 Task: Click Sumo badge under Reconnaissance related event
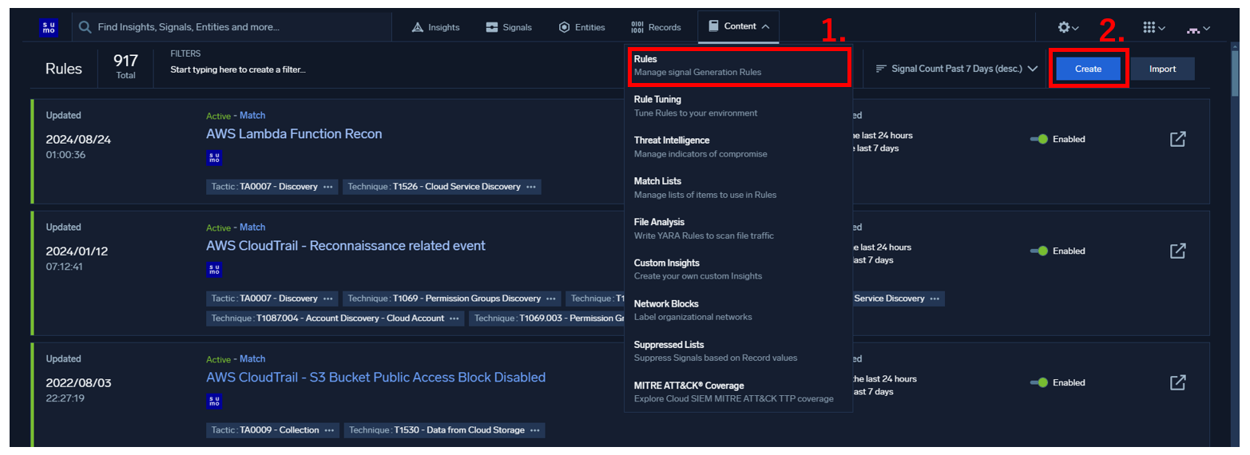click(214, 269)
